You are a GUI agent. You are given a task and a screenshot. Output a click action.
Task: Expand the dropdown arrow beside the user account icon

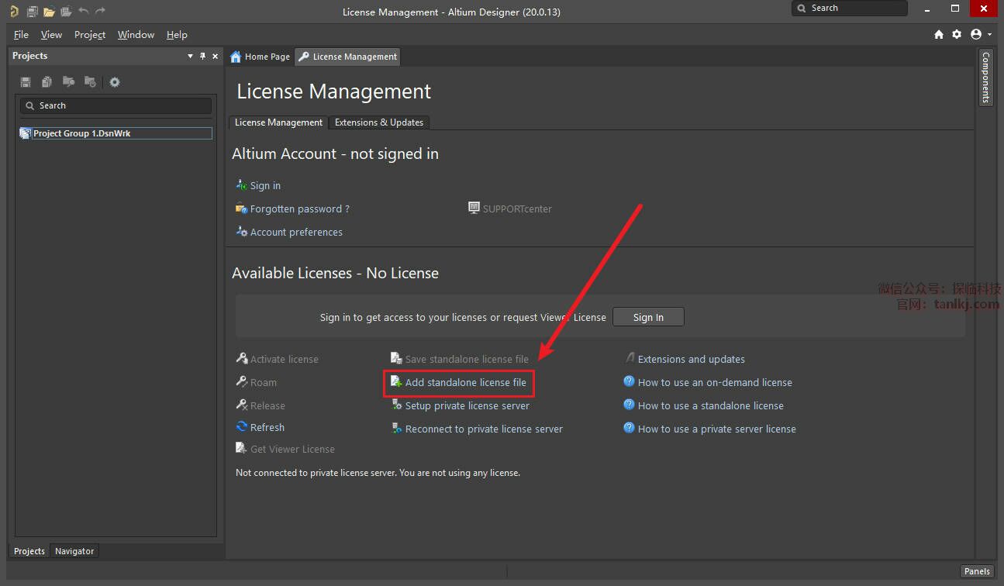[x=989, y=35]
